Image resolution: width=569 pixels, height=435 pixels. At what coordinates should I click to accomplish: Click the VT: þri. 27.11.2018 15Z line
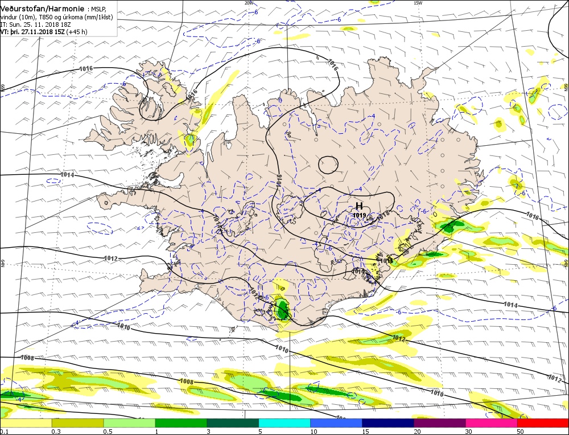44,32
